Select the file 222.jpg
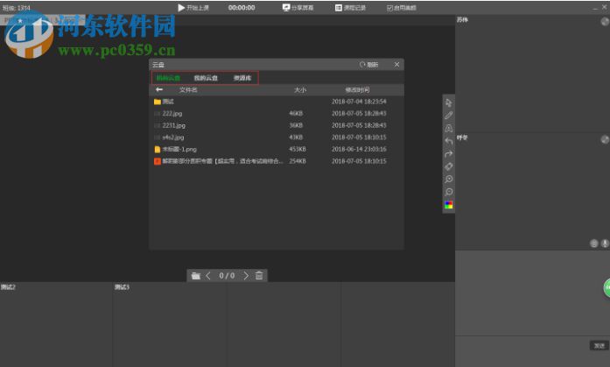Image resolution: width=610 pixels, height=367 pixels. (277, 114)
